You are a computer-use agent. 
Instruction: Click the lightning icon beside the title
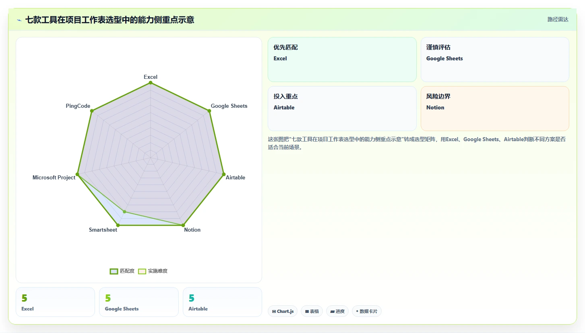pyautogui.click(x=19, y=20)
